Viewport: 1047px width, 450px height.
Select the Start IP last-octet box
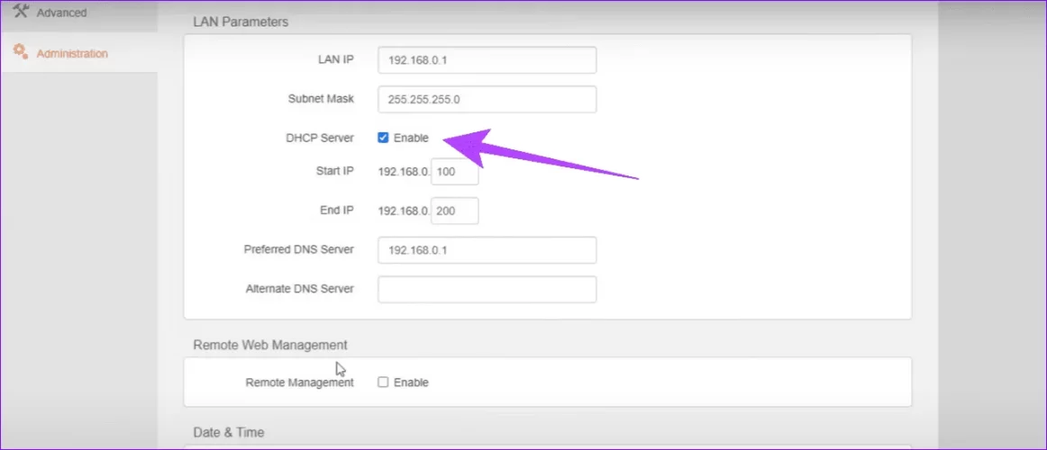tap(455, 171)
